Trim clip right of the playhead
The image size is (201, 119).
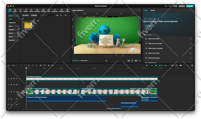tap(37, 66)
